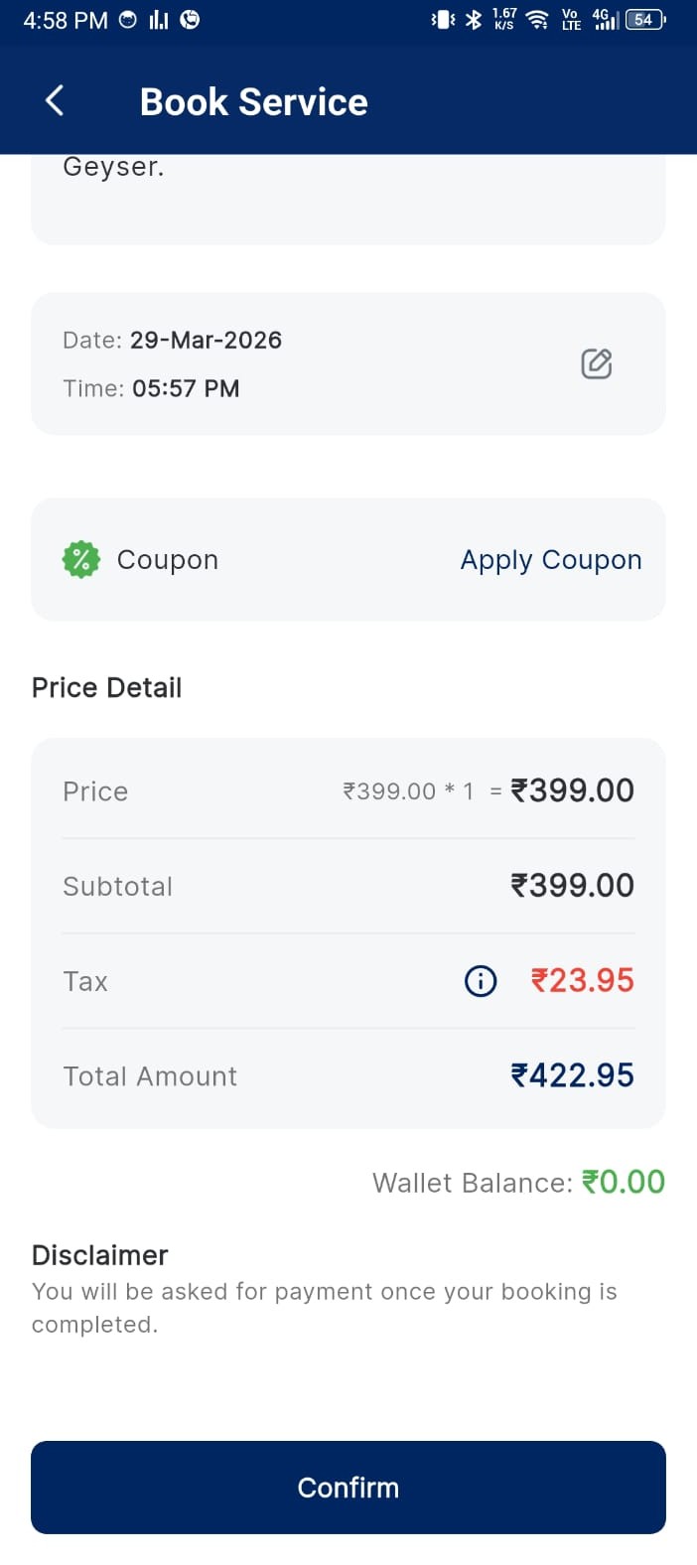Tap the Price Detail heading

[107, 687]
